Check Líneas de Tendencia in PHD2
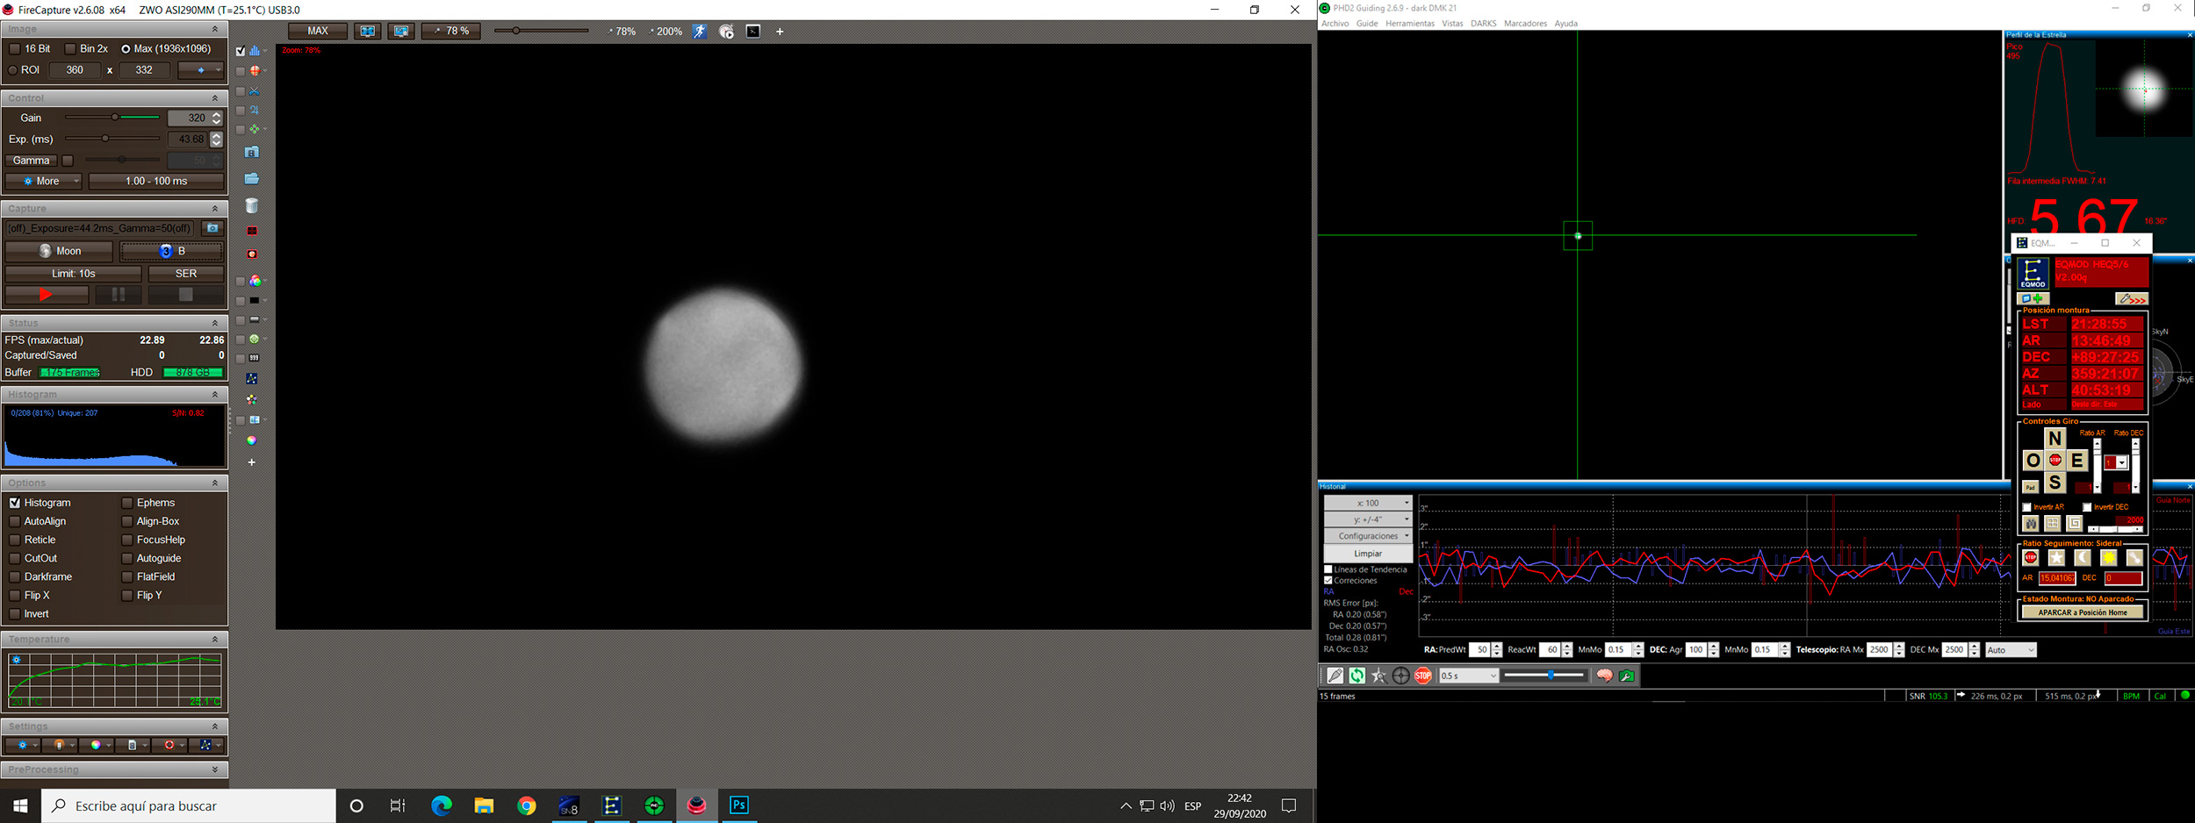 [x=1328, y=569]
